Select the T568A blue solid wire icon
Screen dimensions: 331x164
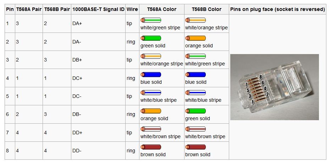click(151, 75)
